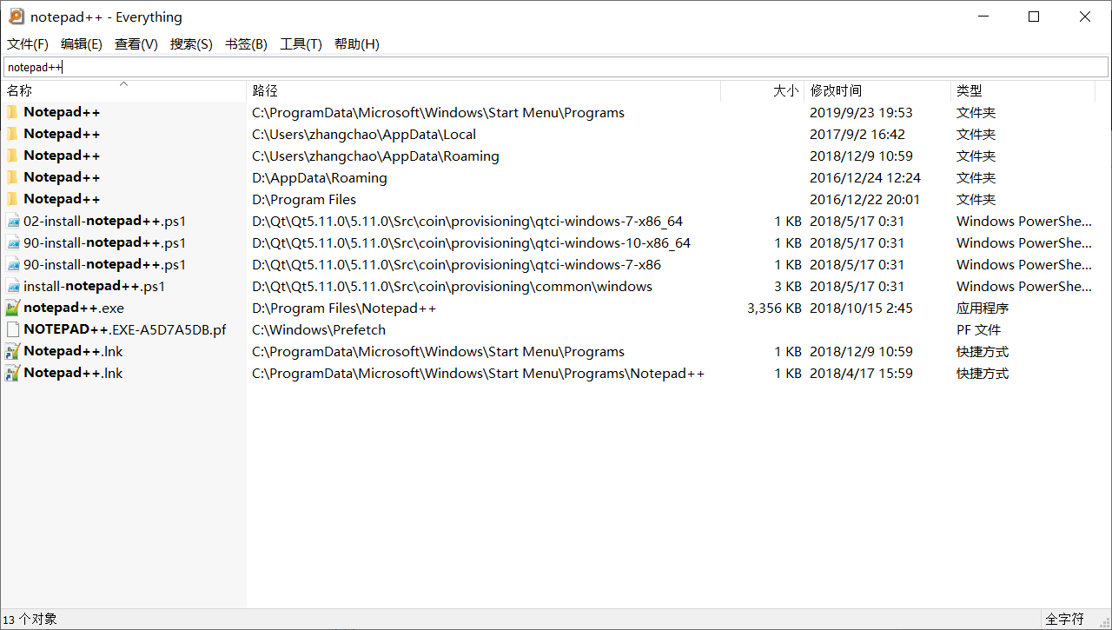Image resolution: width=1112 pixels, height=630 pixels.
Task: Click size value 3 KB
Action: tap(788, 286)
